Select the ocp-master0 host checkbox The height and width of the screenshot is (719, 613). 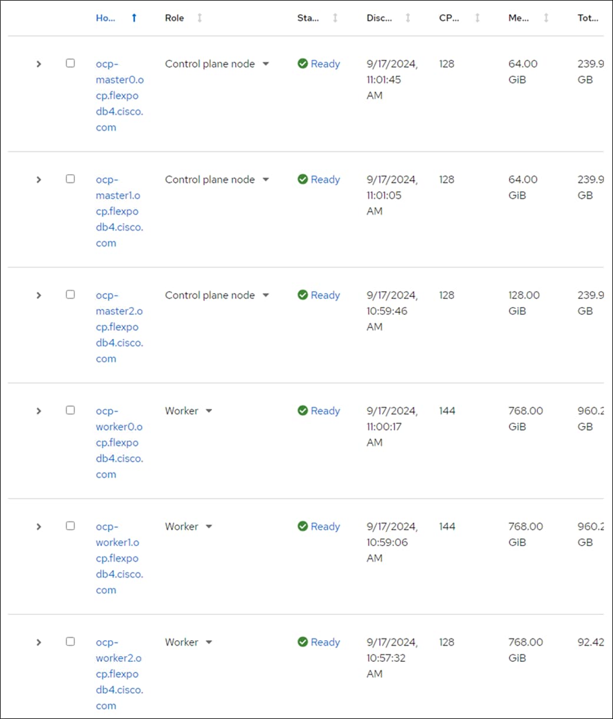tap(70, 63)
